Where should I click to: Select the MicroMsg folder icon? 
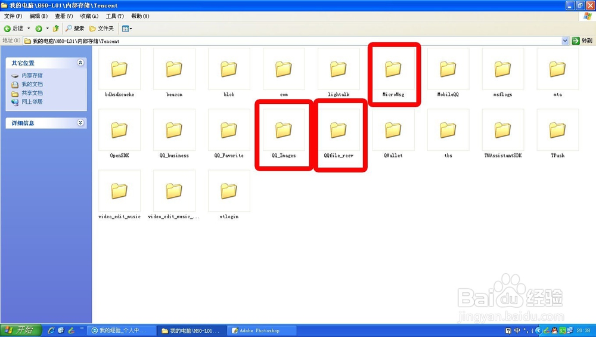[393, 69]
